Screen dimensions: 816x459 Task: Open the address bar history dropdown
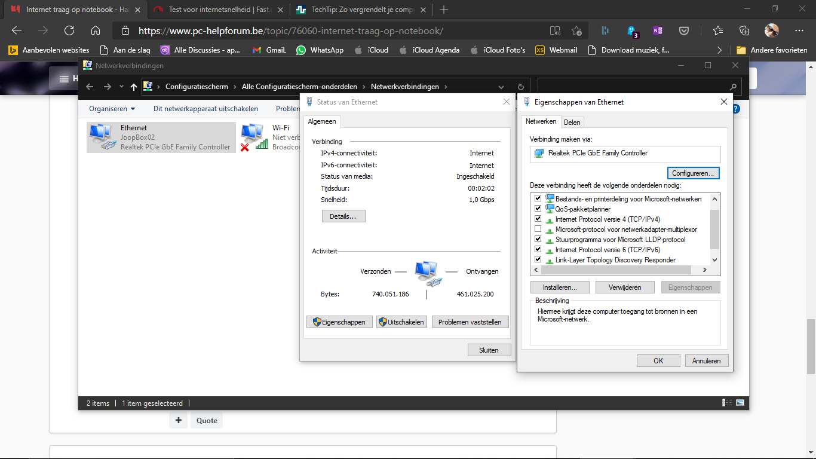click(501, 87)
